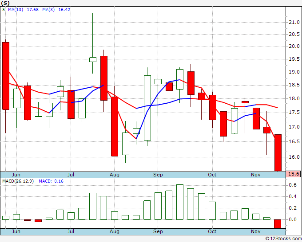
Task: Click the MACD(26,12,9) panel label
Action: [18, 181]
